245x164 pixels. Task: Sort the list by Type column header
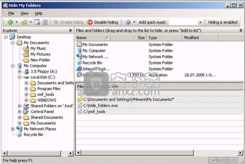[165, 38]
